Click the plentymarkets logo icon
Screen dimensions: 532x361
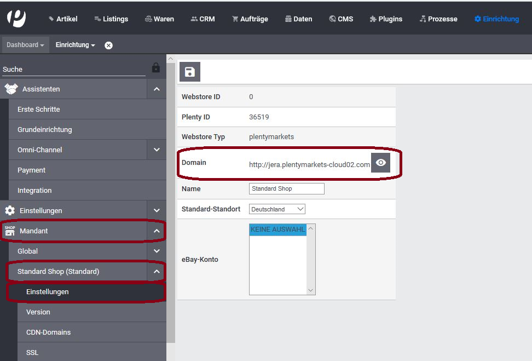(16, 18)
